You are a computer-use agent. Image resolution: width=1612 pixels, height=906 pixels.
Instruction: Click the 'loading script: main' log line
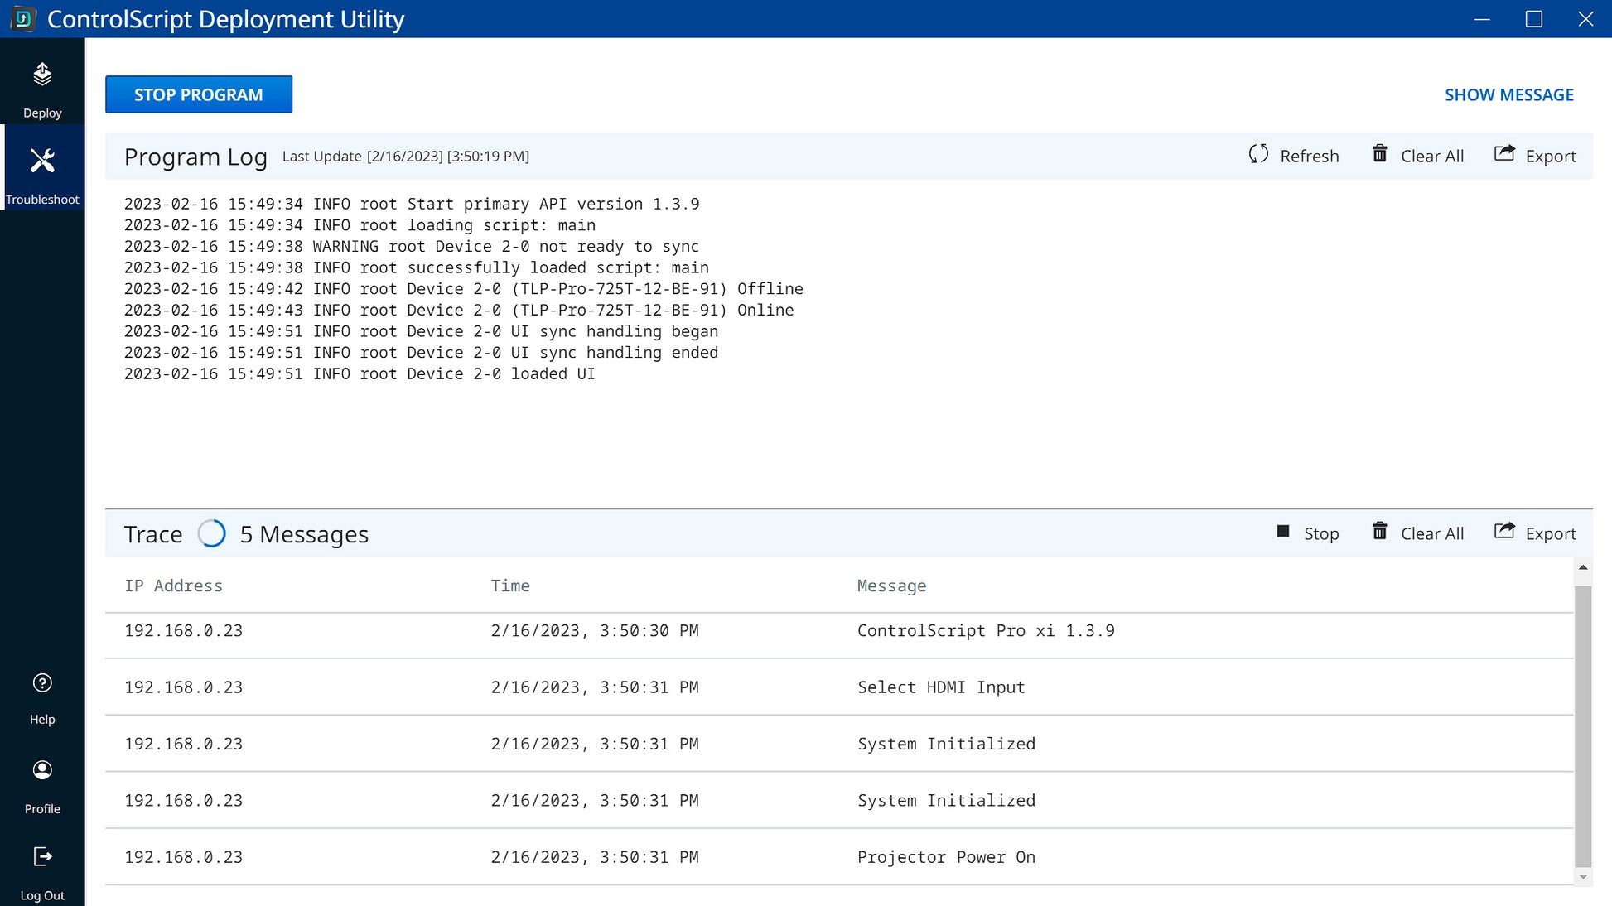360,225
